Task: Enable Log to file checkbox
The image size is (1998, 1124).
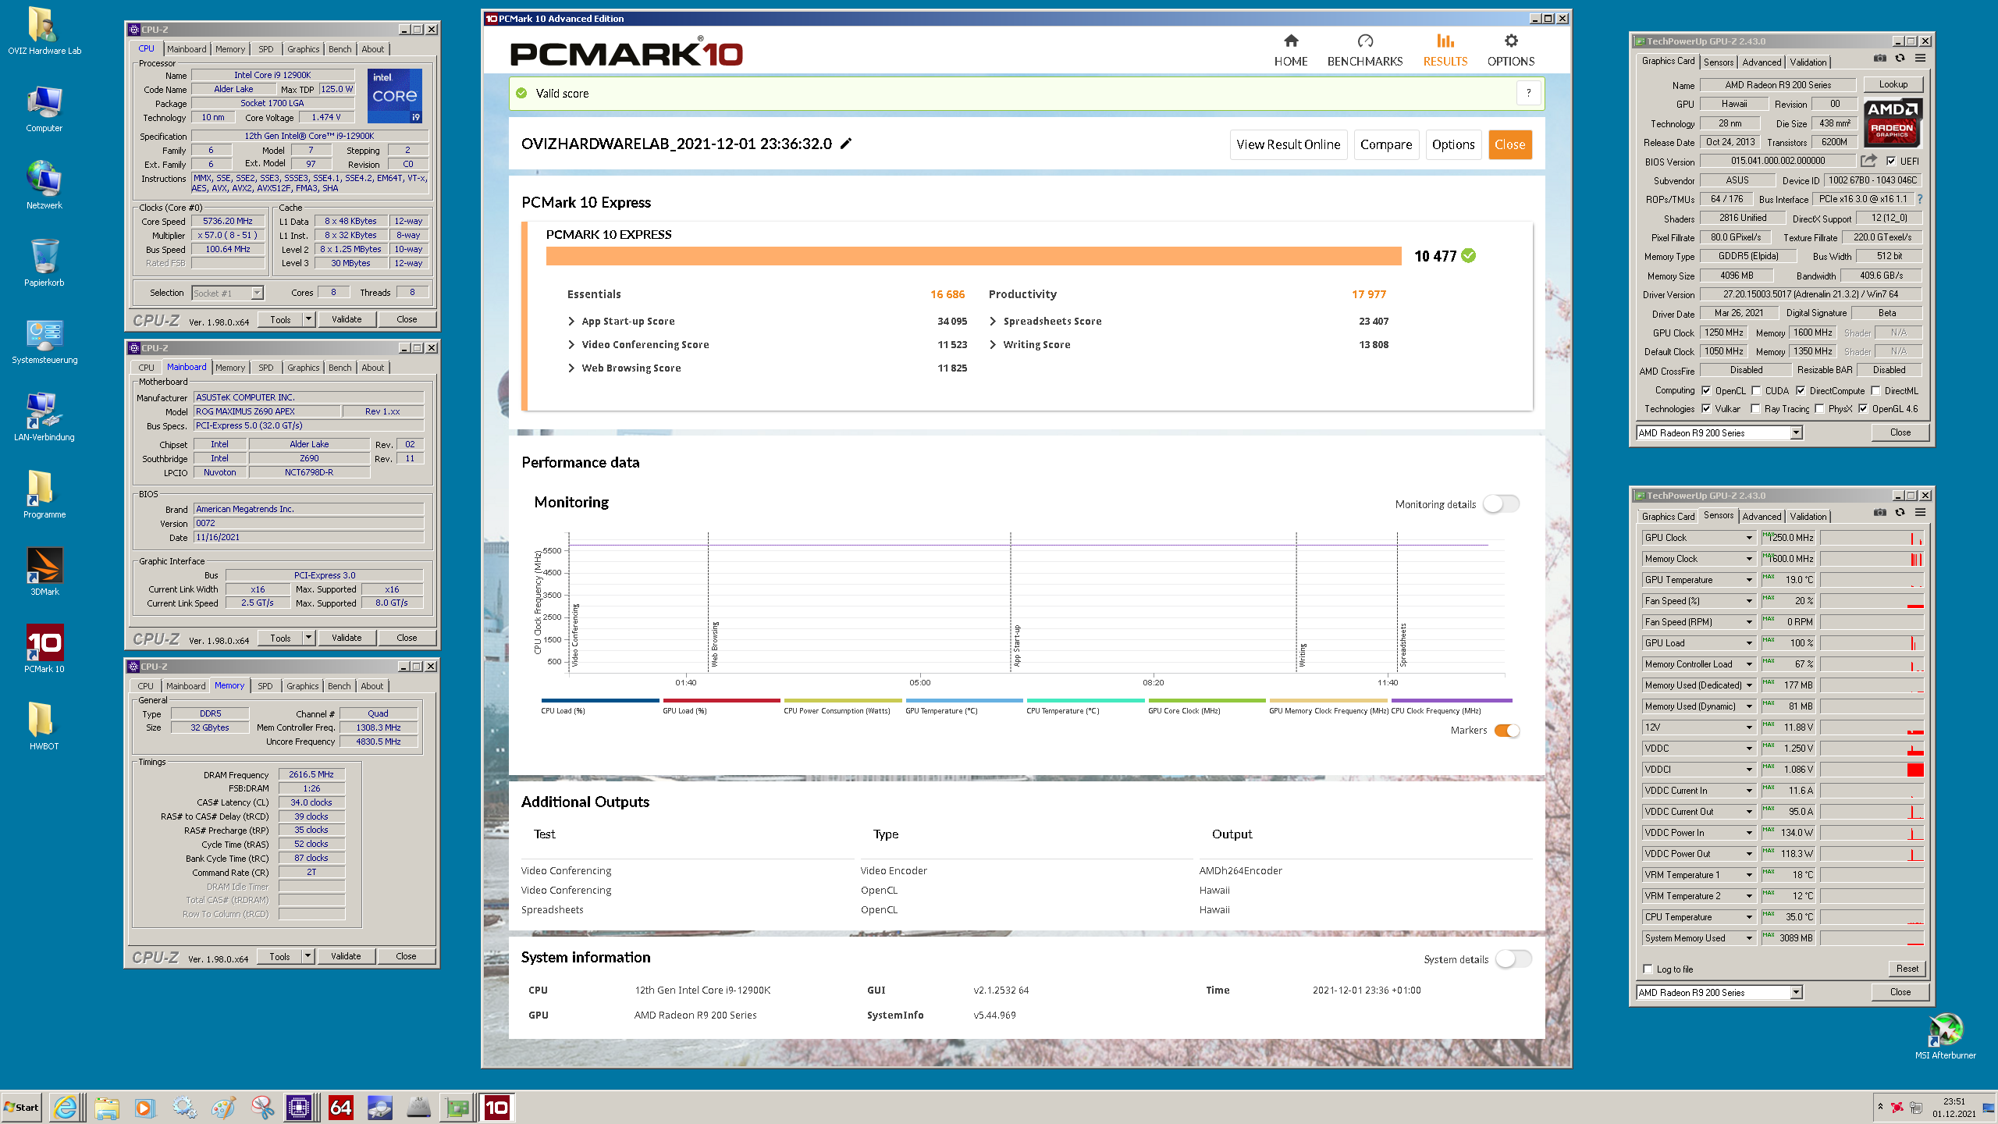Action: 1648,969
